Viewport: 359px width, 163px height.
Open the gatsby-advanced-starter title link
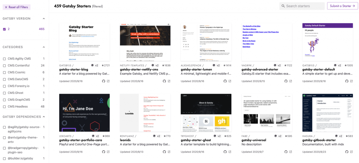coord(260,69)
